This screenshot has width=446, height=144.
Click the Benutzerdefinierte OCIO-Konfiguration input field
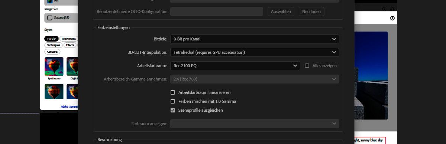coord(217,12)
